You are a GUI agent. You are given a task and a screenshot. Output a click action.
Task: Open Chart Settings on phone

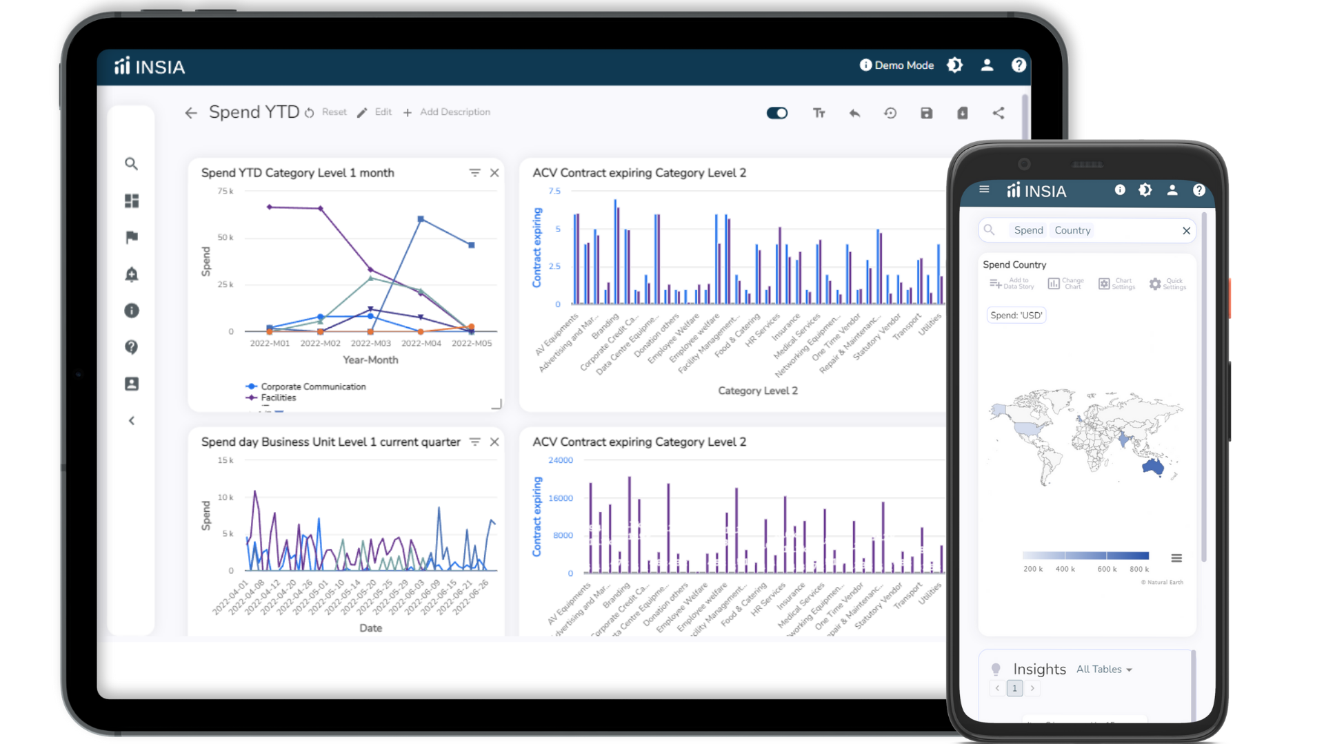coord(1116,283)
